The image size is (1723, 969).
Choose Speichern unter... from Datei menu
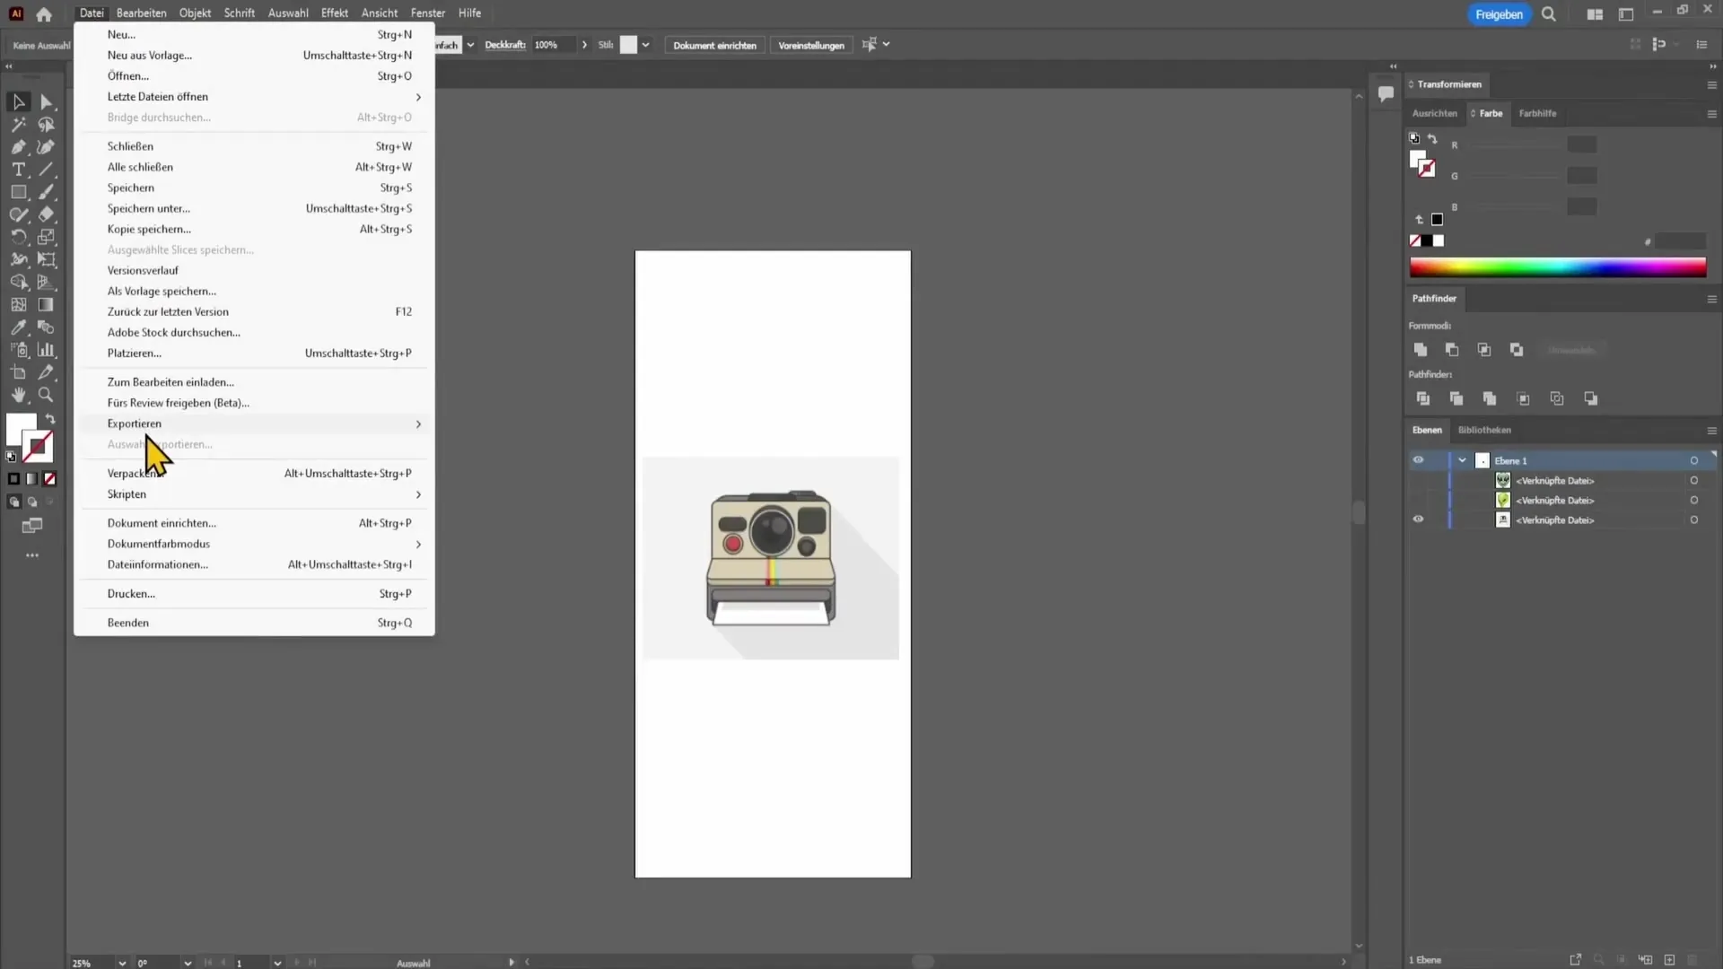click(x=255, y=208)
